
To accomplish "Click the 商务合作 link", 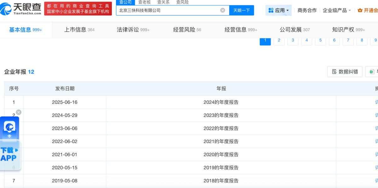I will pyautogui.click(x=307, y=10).
